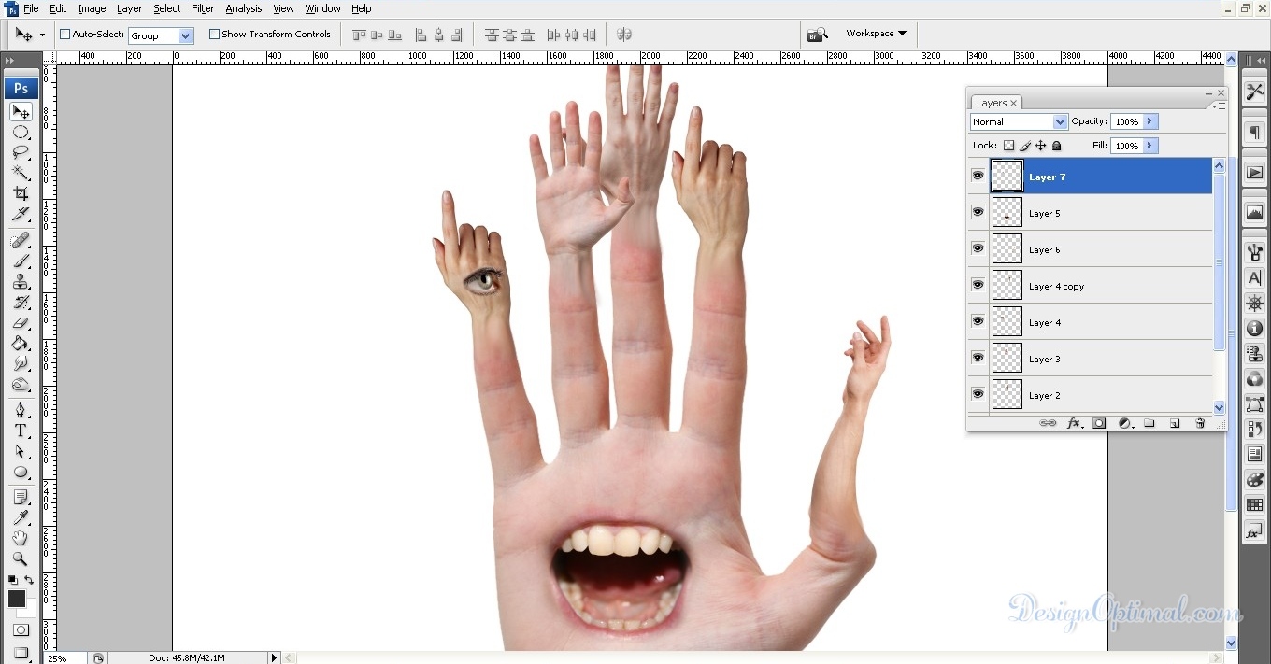Select the Eyedropper tool
Viewport: 1271px width, 664px height.
click(21, 518)
